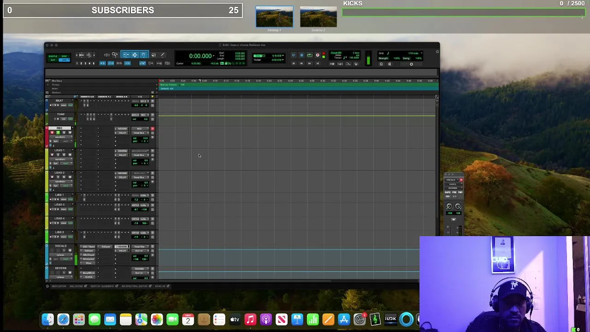
Task: Open main counter time format dropdown arrow
Action: (x=213, y=56)
